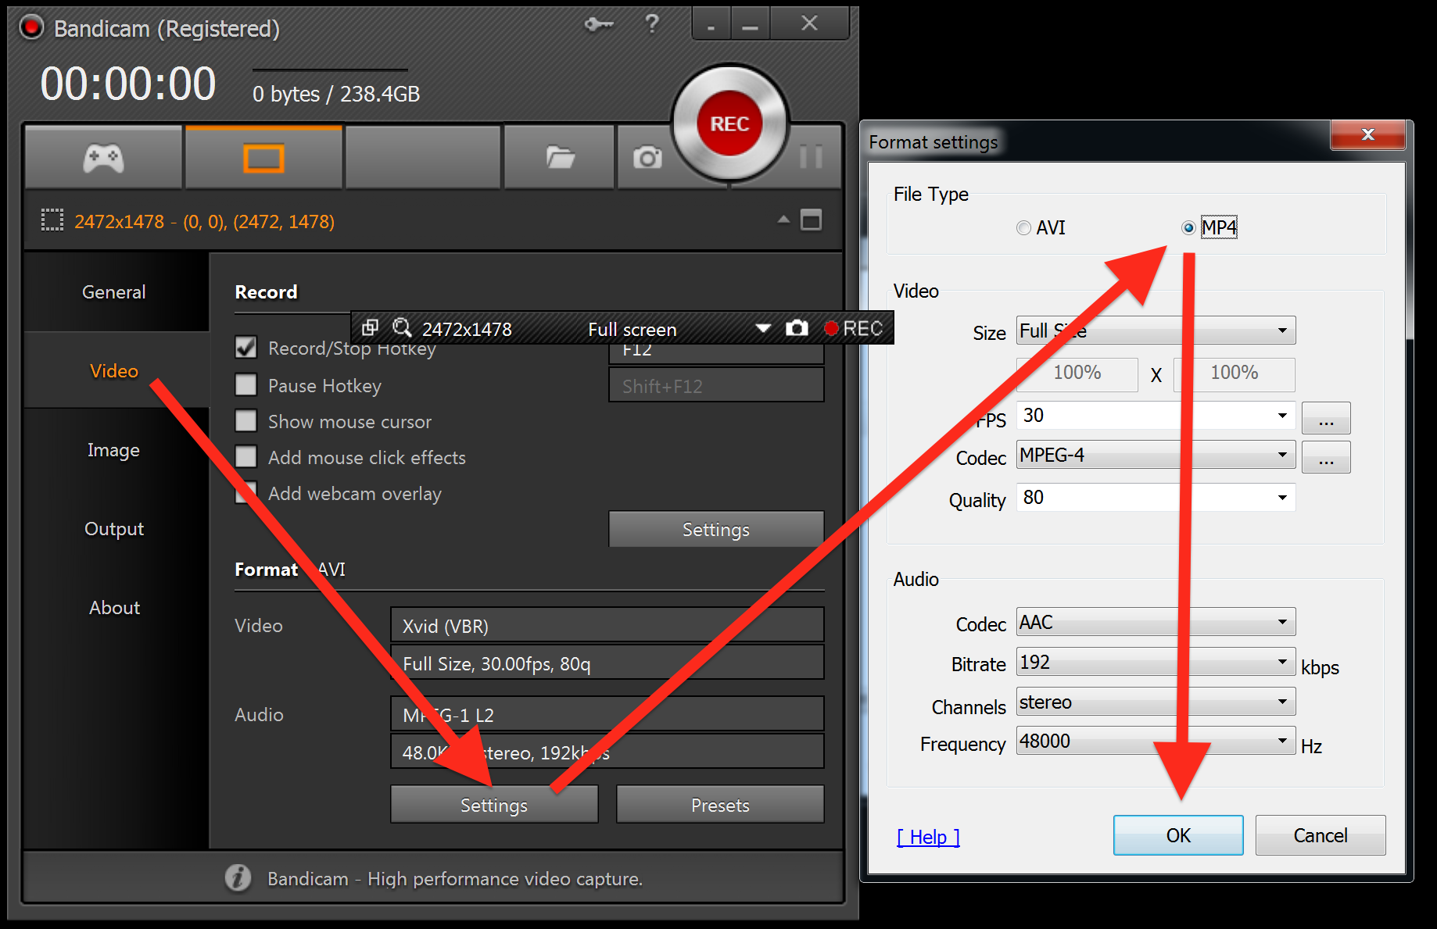Open the Channels dropdown showing stereo
Image resolution: width=1437 pixels, height=929 pixels.
tap(1156, 702)
